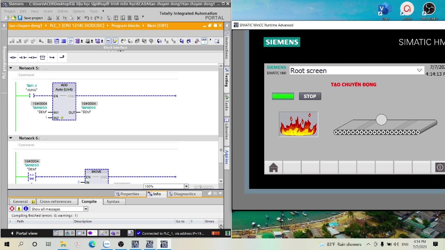Open the WinCC RT taskbar icon
Screen dimensions: 445x250
[164, 244]
